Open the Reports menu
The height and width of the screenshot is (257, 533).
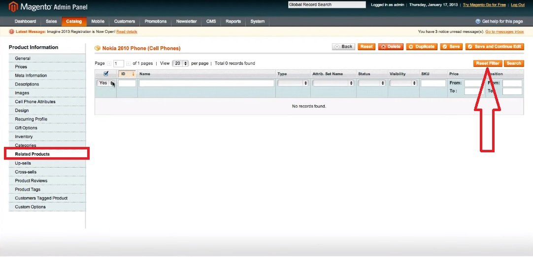(x=233, y=21)
